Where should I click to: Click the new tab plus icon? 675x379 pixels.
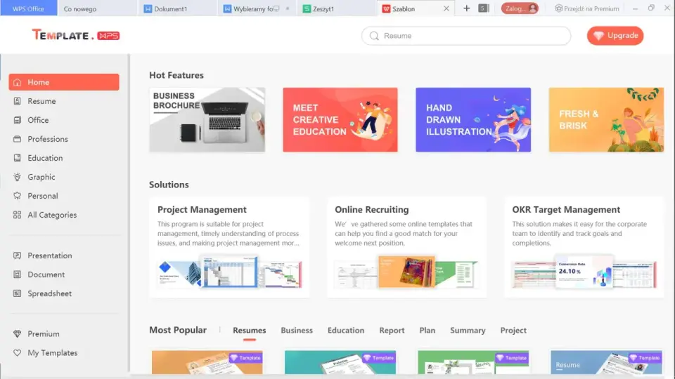click(x=466, y=8)
